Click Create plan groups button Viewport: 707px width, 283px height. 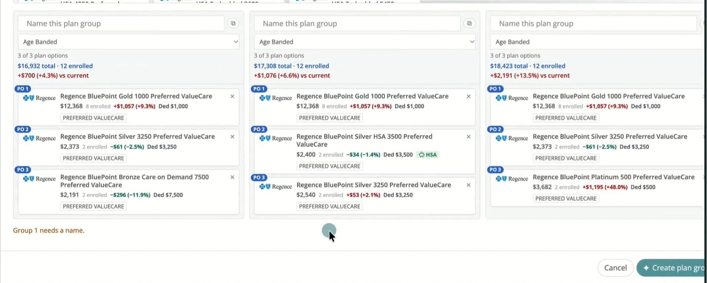[x=671, y=268]
